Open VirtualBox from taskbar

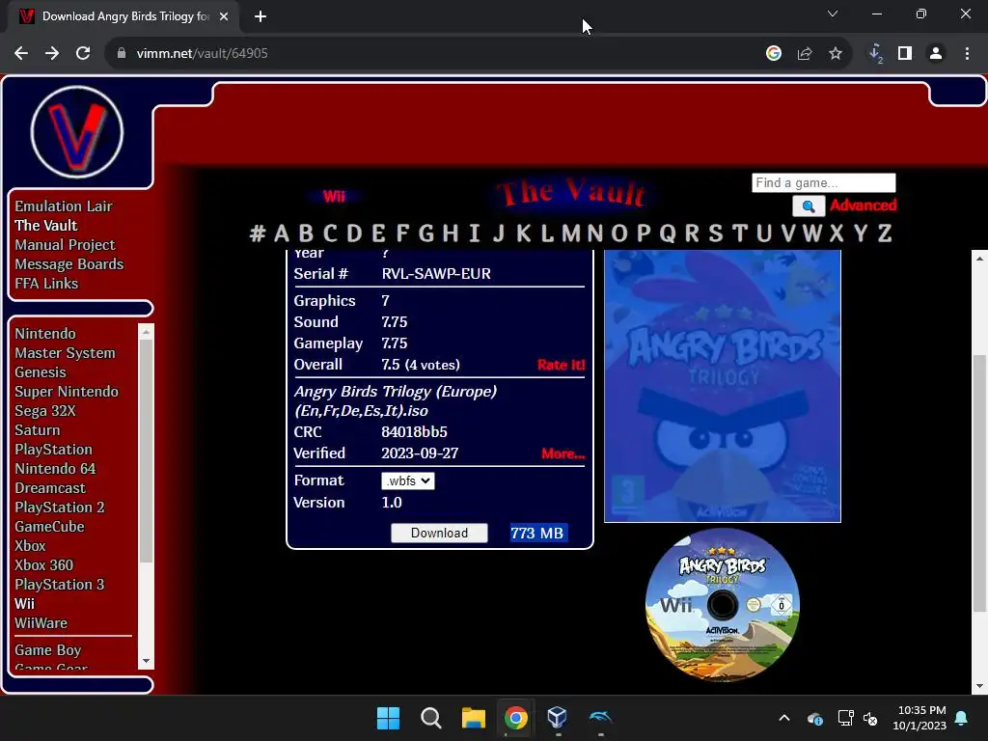[x=558, y=718]
